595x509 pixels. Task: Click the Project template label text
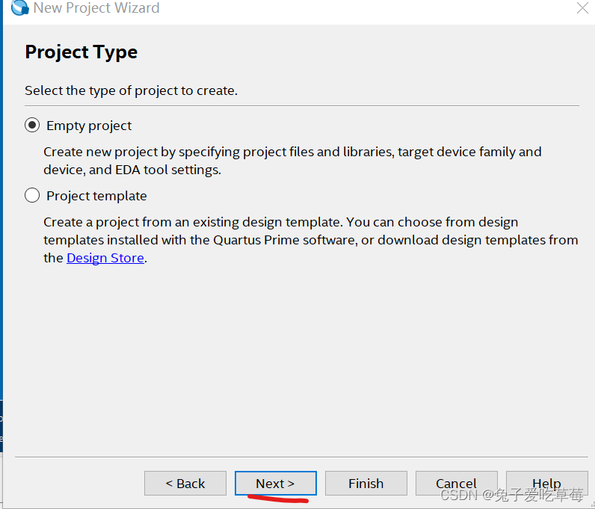pos(96,196)
